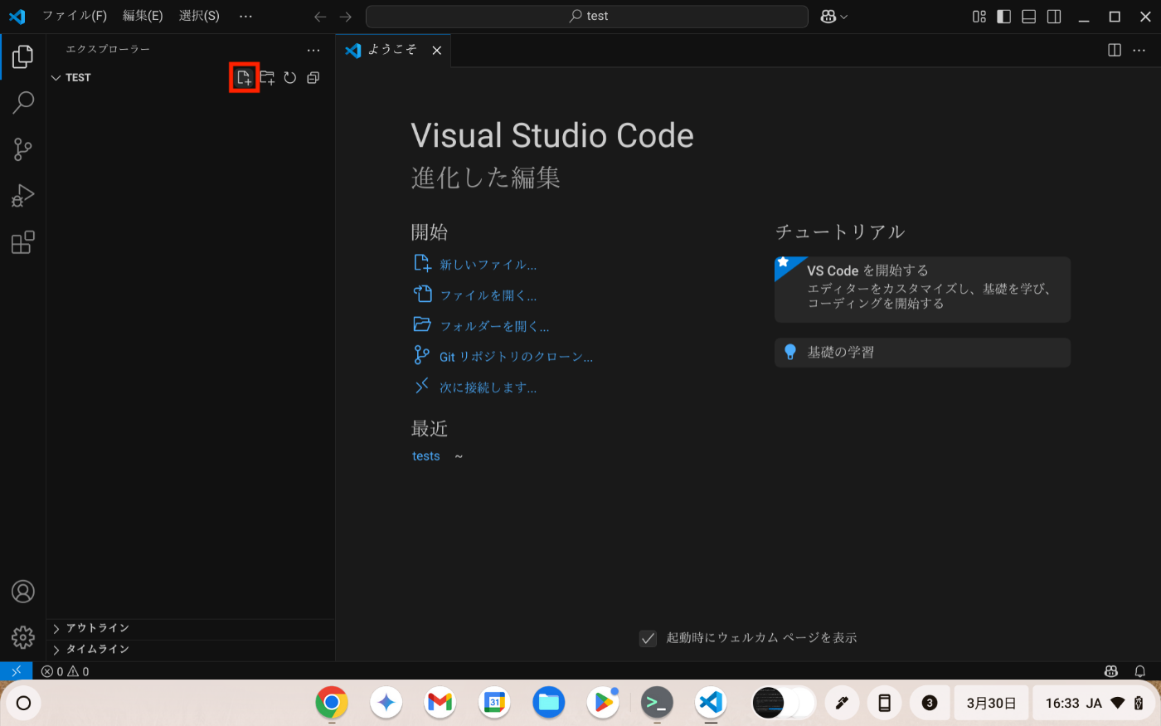
Task: Open the Terminal app from the shelf
Action: tap(657, 703)
